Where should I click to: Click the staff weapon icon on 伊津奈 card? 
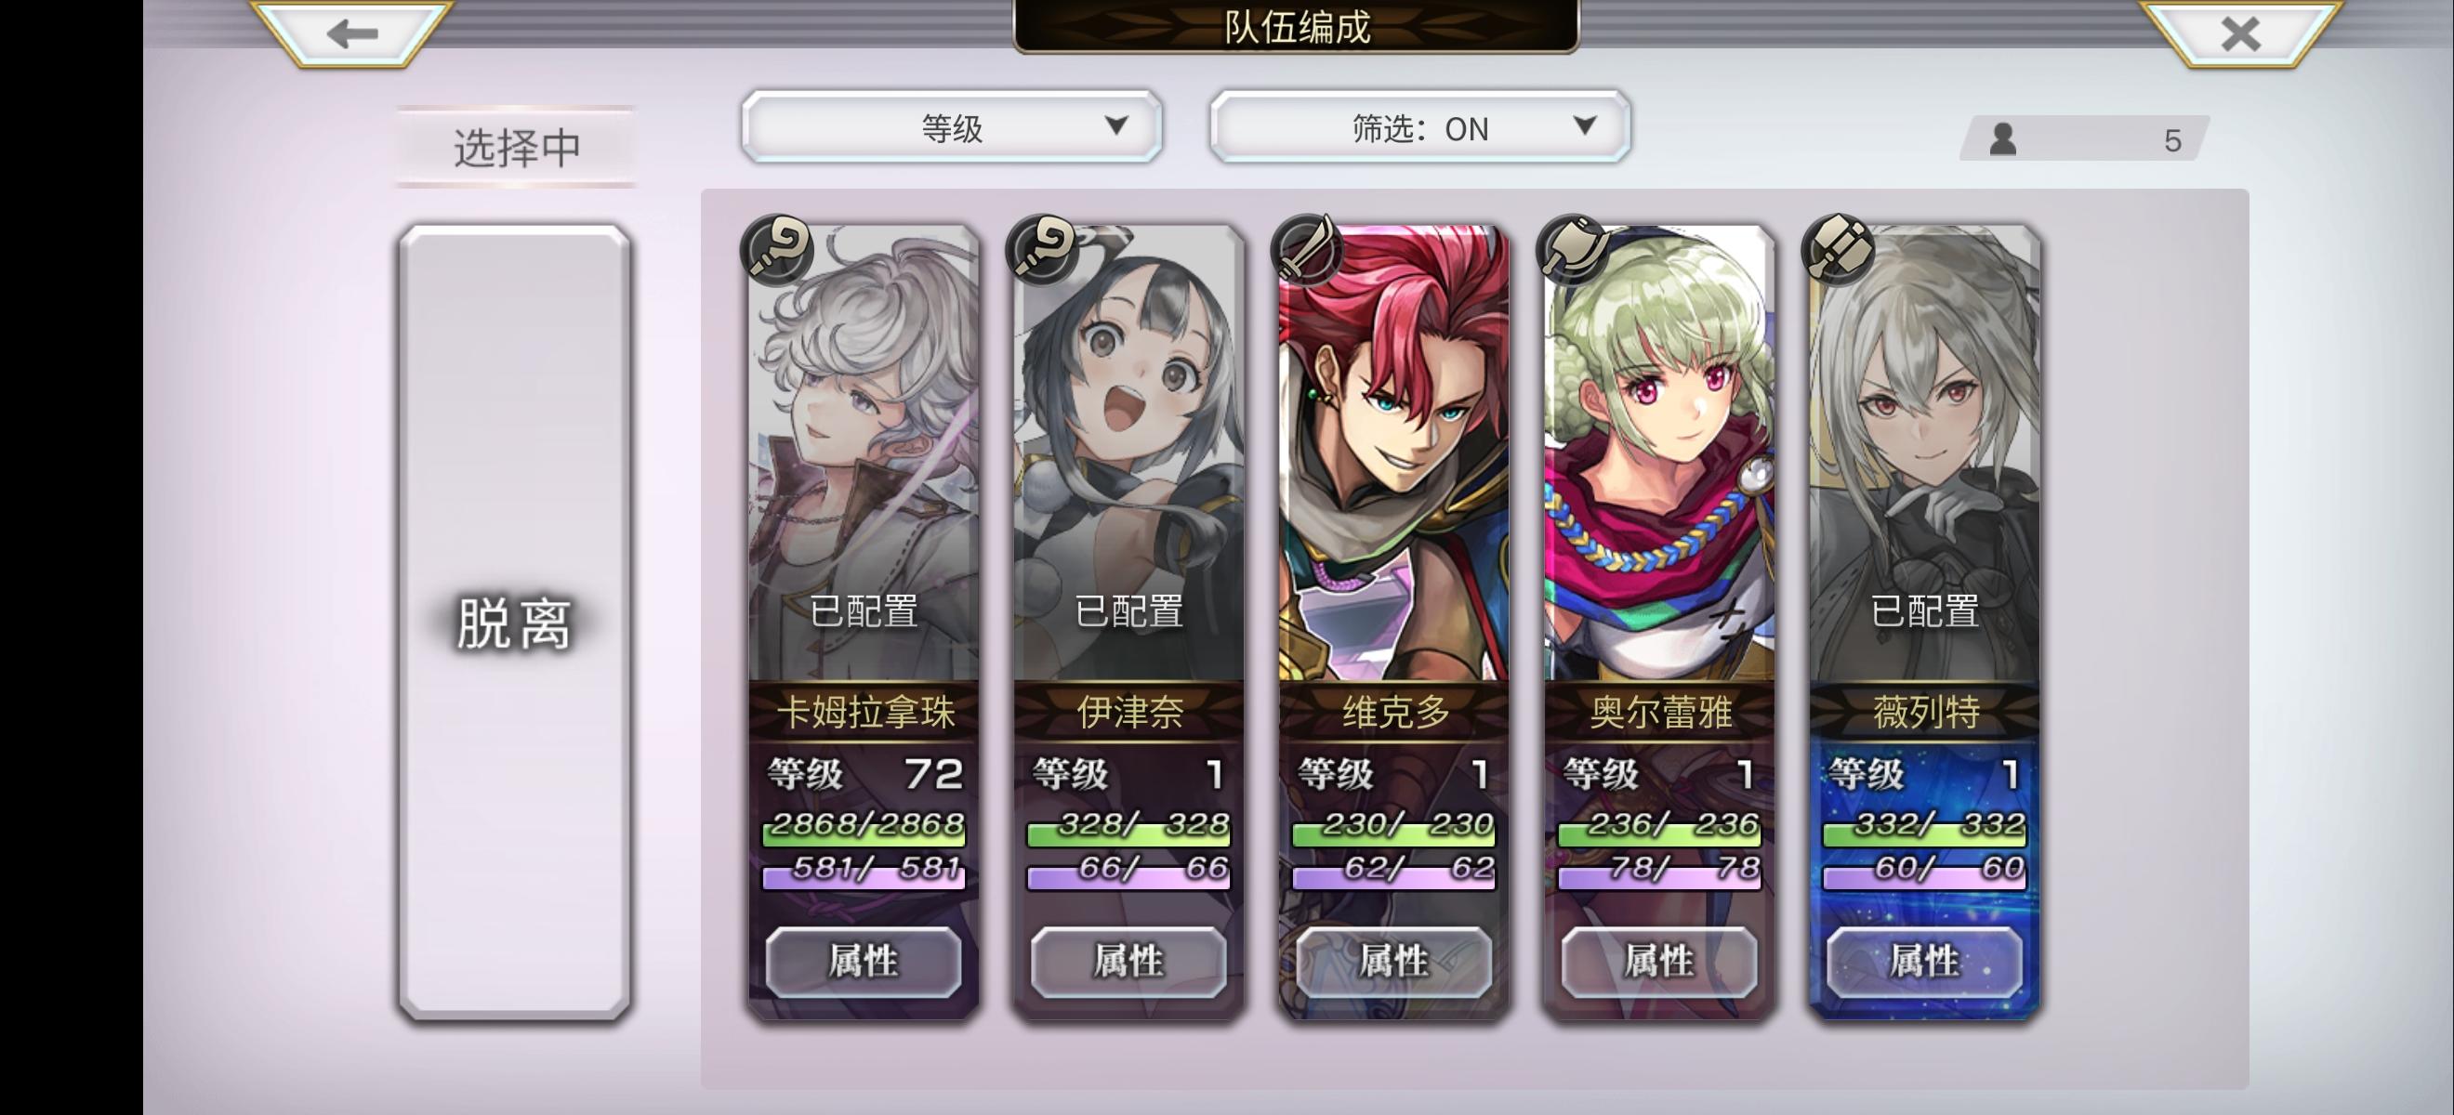click(x=1042, y=249)
